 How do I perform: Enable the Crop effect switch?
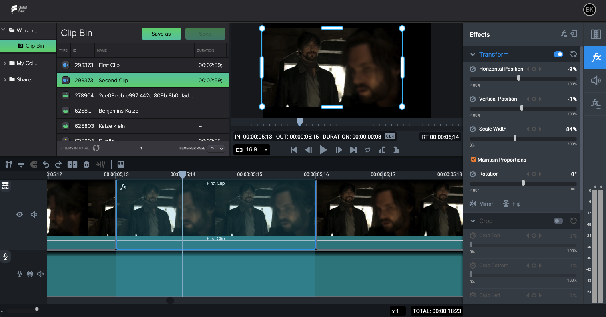click(x=558, y=221)
